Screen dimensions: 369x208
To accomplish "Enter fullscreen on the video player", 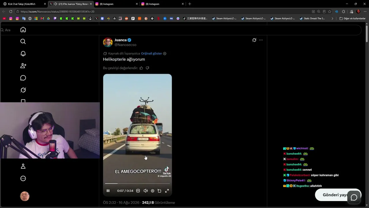I will tap(167, 191).
